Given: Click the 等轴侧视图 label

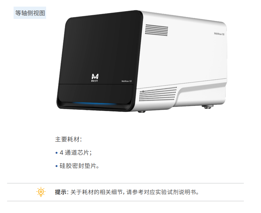Looking at the screenshot, I should [x=30, y=13].
